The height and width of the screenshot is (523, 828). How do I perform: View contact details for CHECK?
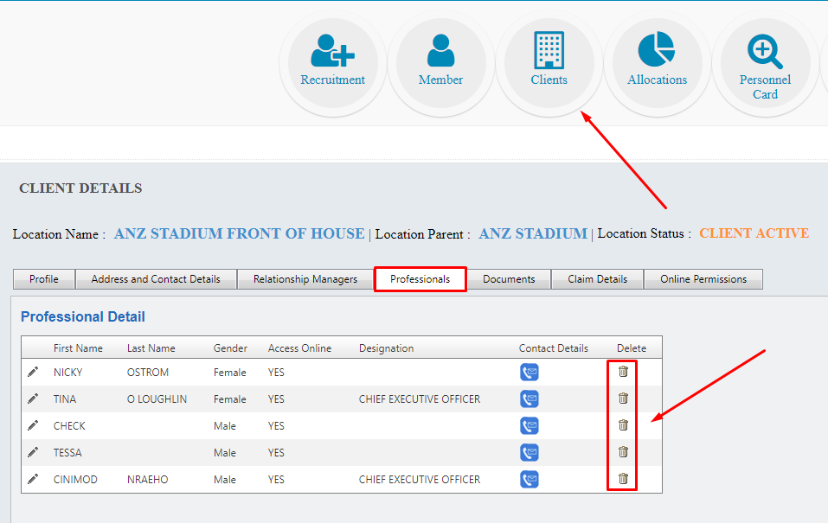coord(530,426)
